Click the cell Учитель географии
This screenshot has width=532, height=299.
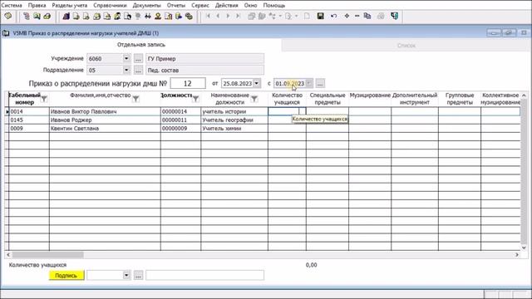(x=234, y=120)
